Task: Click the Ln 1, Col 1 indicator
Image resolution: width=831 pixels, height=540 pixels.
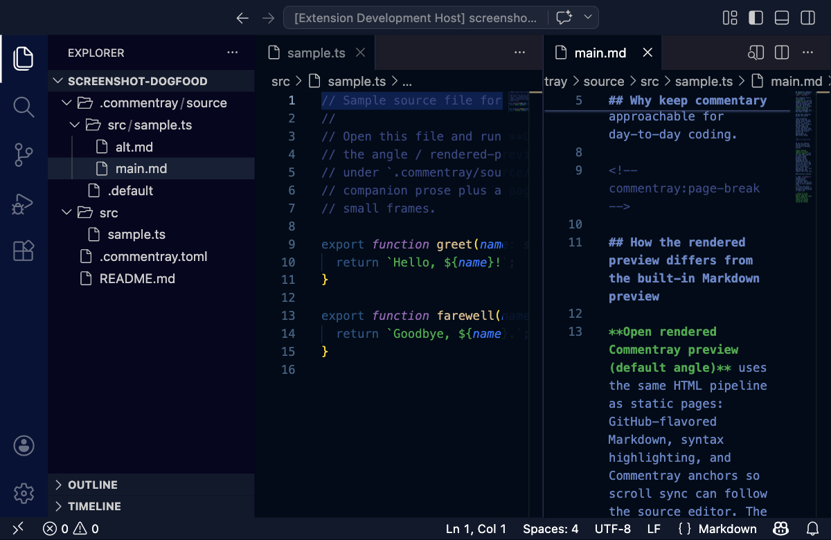Action: (476, 529)
